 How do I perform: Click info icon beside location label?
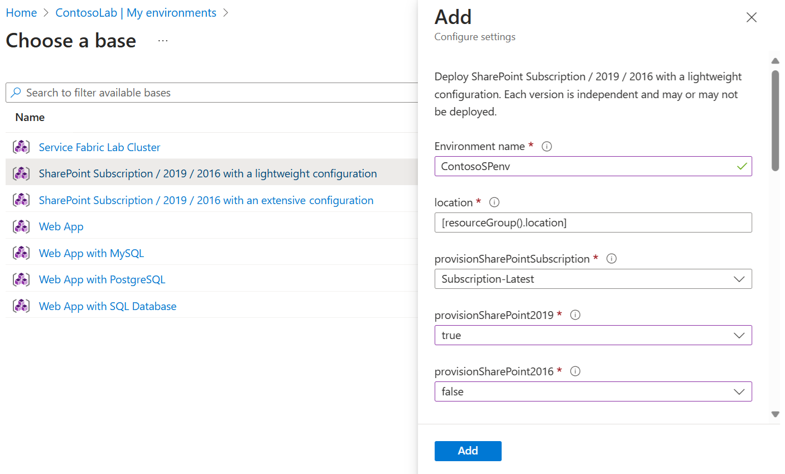[x=494, y=202]
